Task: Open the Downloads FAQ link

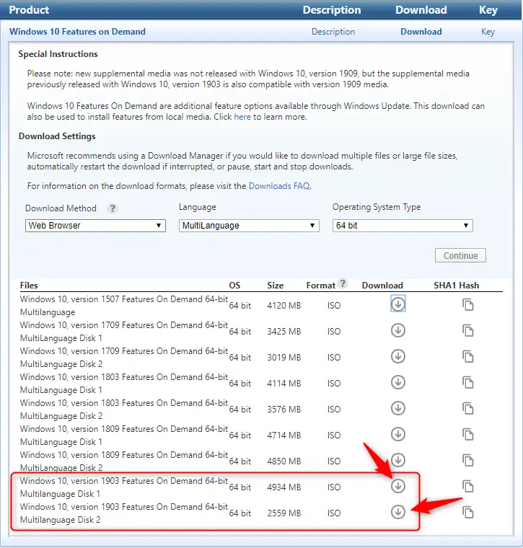Action: (279, 186)
